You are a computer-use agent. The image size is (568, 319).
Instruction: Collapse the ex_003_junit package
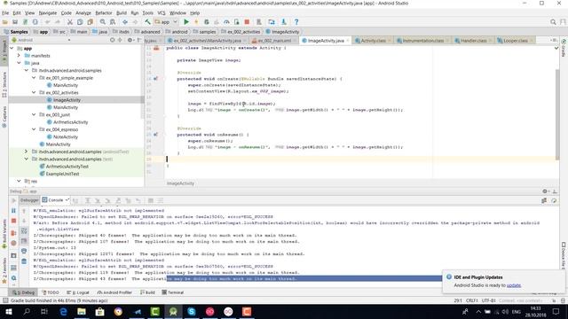(34, 114)
